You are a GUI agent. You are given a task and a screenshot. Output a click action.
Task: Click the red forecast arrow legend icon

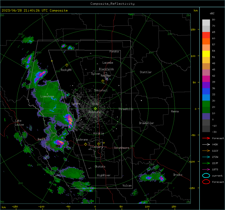coord(206,138)
